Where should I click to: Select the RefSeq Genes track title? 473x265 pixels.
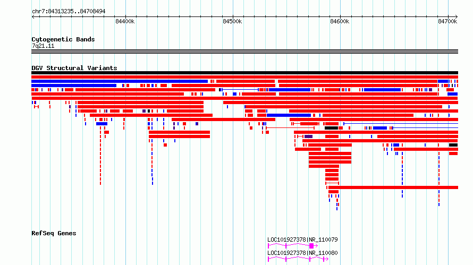pos(54,233)
